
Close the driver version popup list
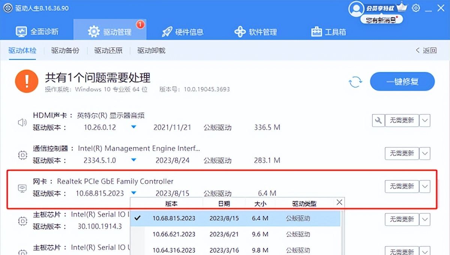click(x=339, y=202)
